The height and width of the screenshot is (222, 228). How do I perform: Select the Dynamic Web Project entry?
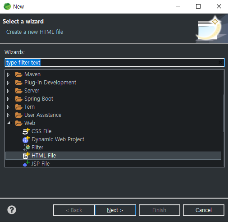coord(58,139)
